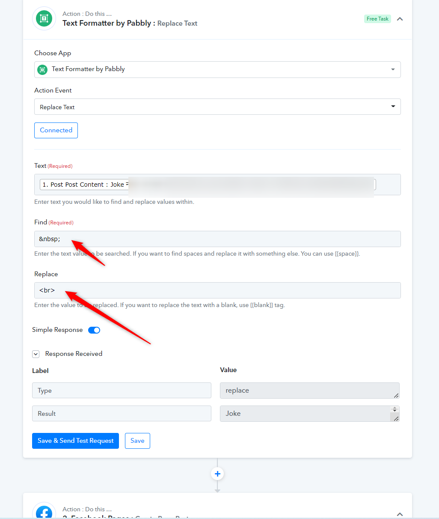Click the Free Task badge
439x519 pixels.
point(377,19)
